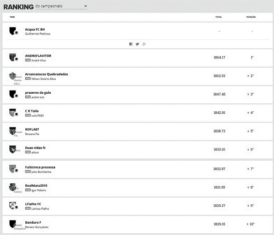Click the TOTAL column header
The image size is (274, 235).
tap(218, 17)
